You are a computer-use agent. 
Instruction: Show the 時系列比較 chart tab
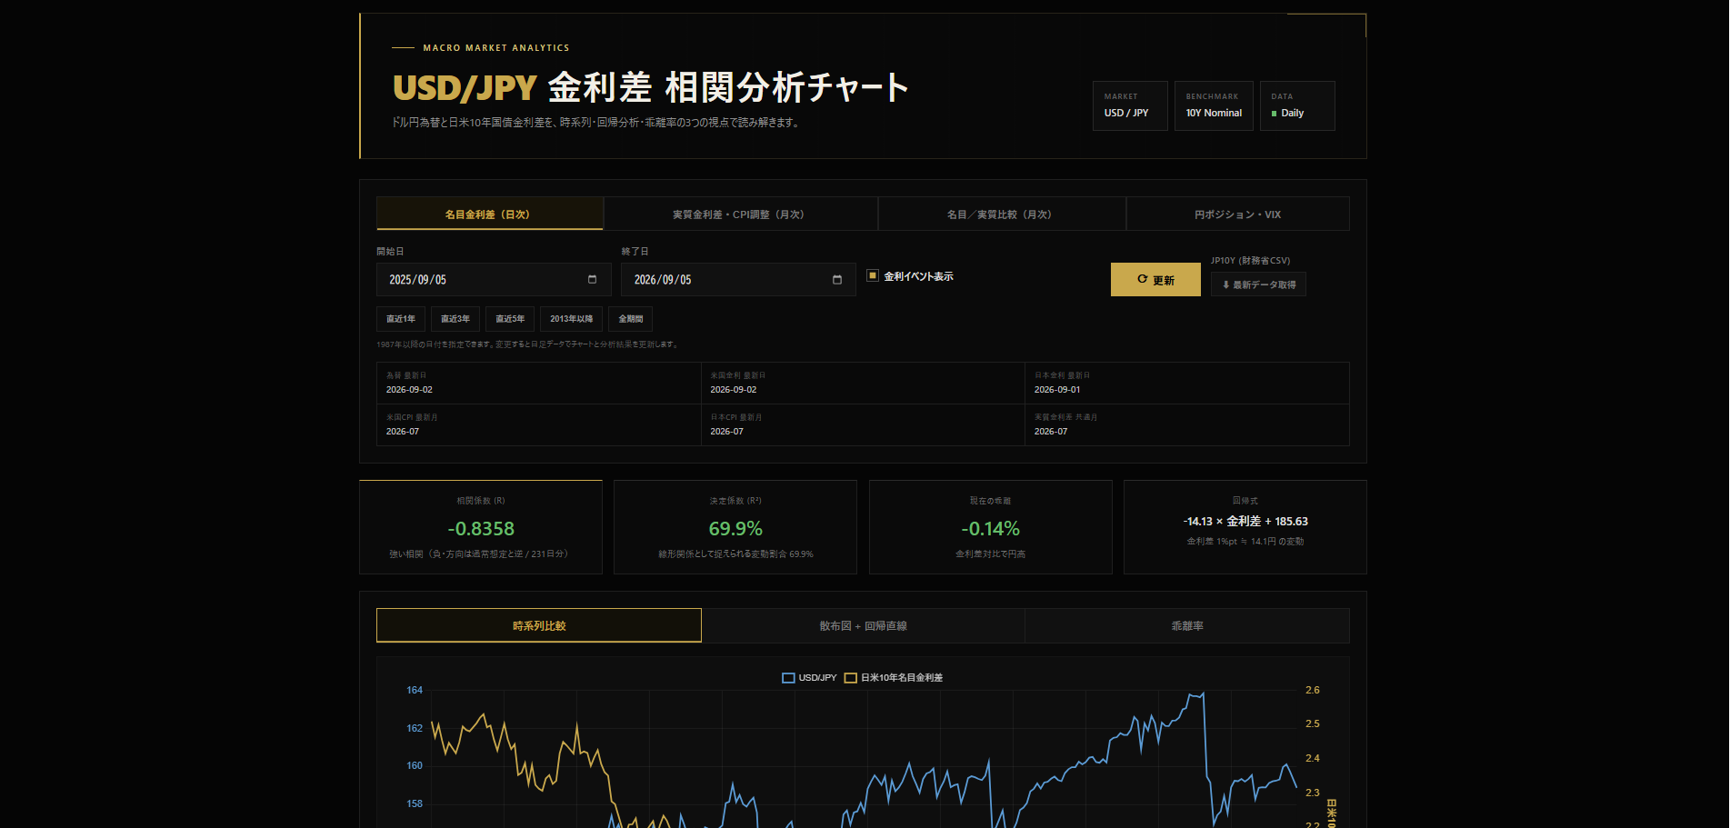[x=539, y=625]
